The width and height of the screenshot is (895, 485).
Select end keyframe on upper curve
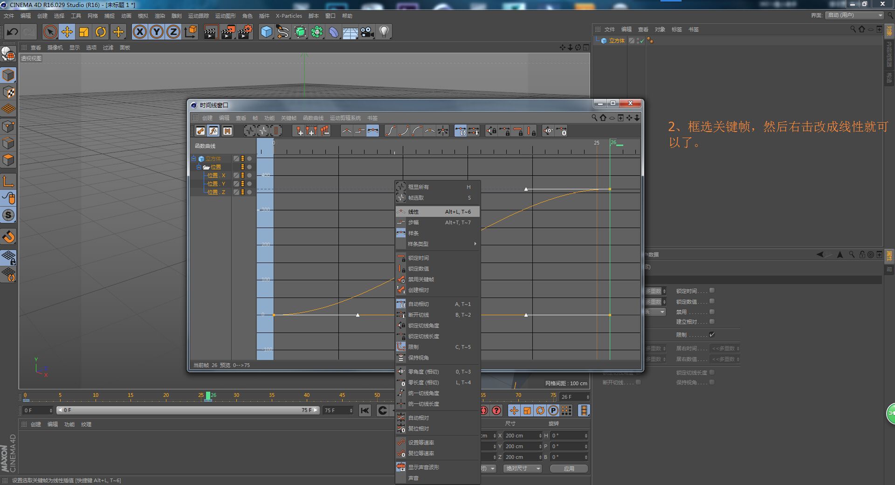tap(610, 189)
